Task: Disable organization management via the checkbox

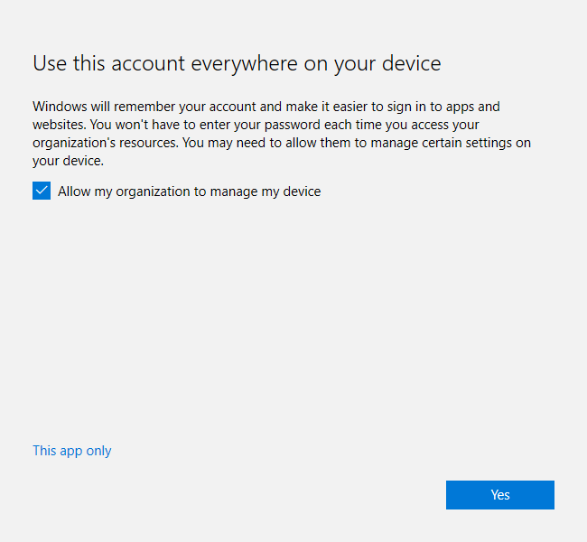Action: pyautogui.click(x=42, y=191)
